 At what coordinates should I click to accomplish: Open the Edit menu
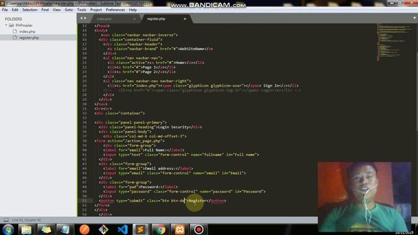[15, 10]
